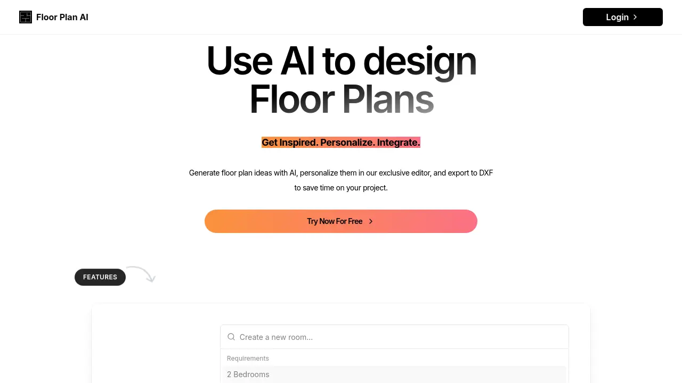Click the pink highlight behind the tagline
The image size is (682, 383).
tap(341, 142)
